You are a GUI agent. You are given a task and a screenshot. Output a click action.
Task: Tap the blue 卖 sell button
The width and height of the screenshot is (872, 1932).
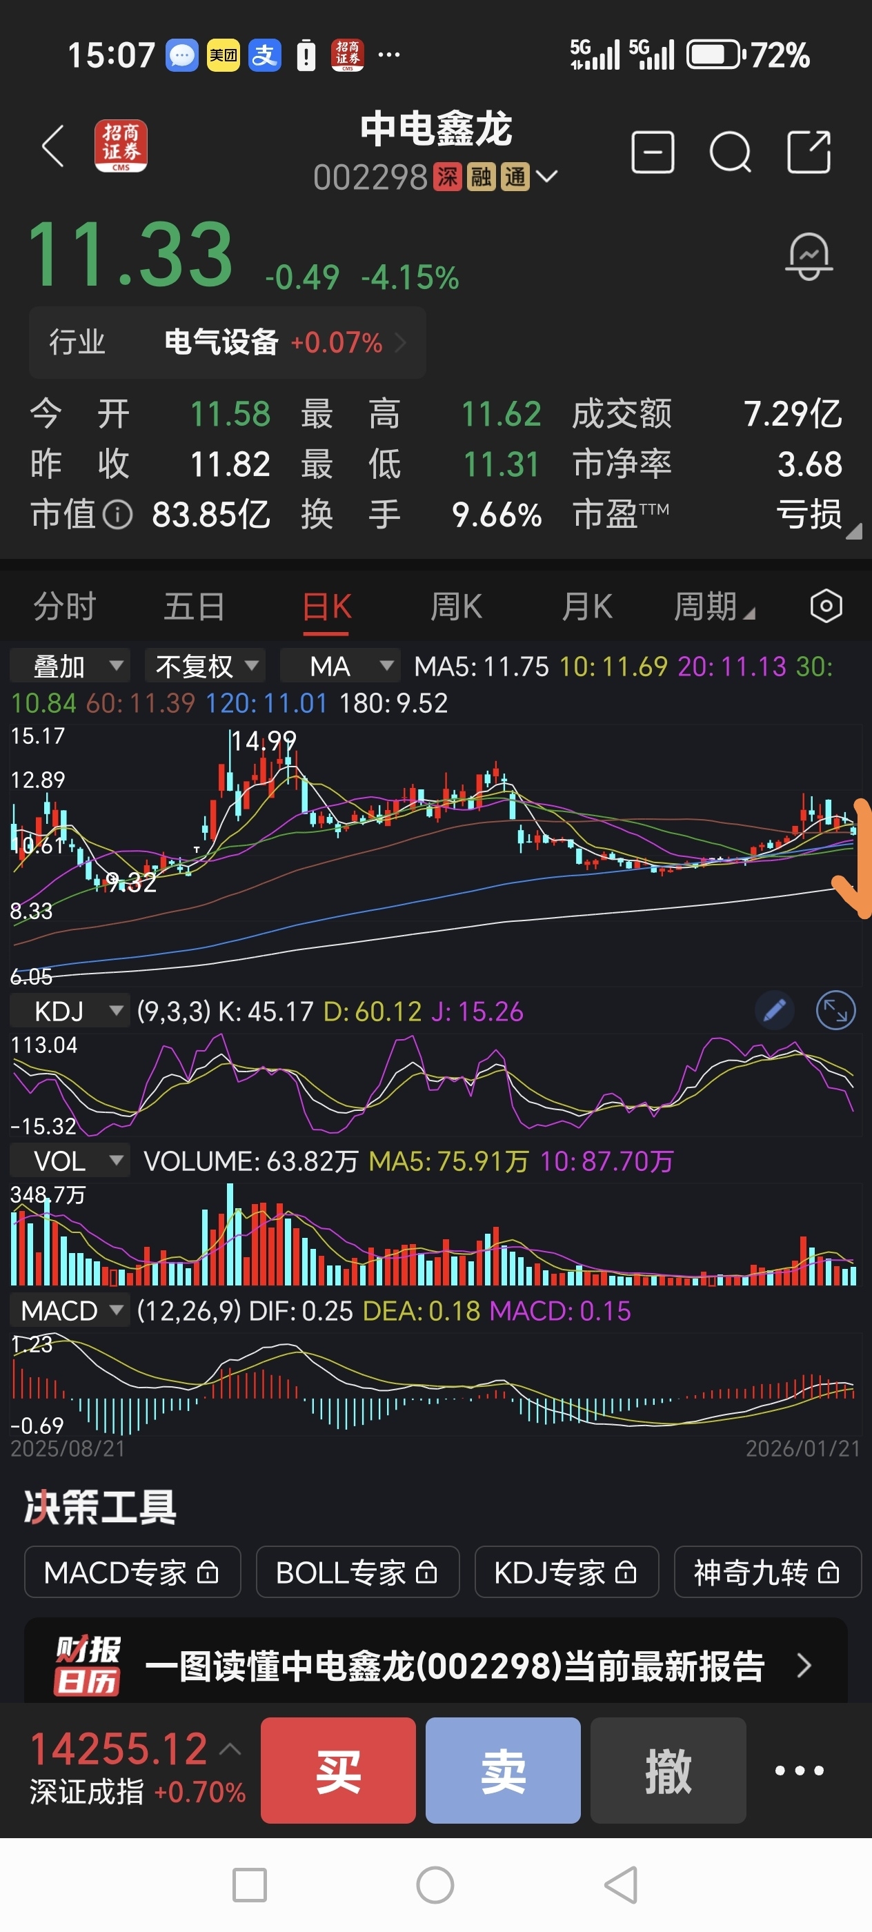[503, 1770]
